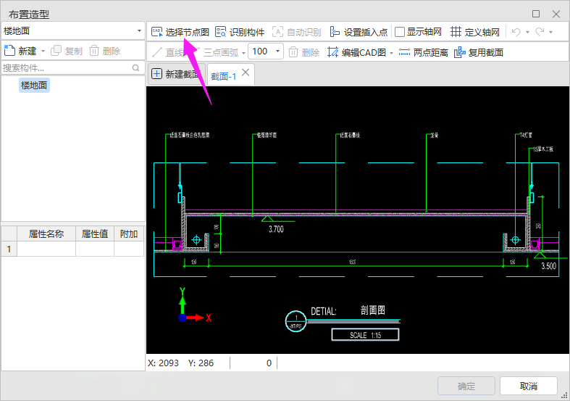Expand the 新建 dropdown arrow
Image resolution: width=570 pixels, height=401 pixels.
[x=43, y=51]
